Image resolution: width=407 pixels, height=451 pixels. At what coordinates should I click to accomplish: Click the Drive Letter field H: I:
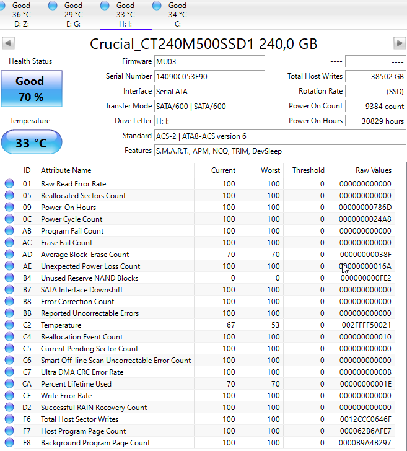point(209,121)
